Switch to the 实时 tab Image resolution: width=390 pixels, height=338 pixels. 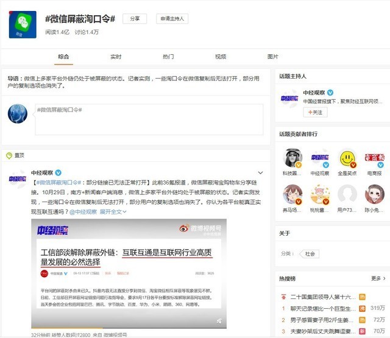pos(116,57)
